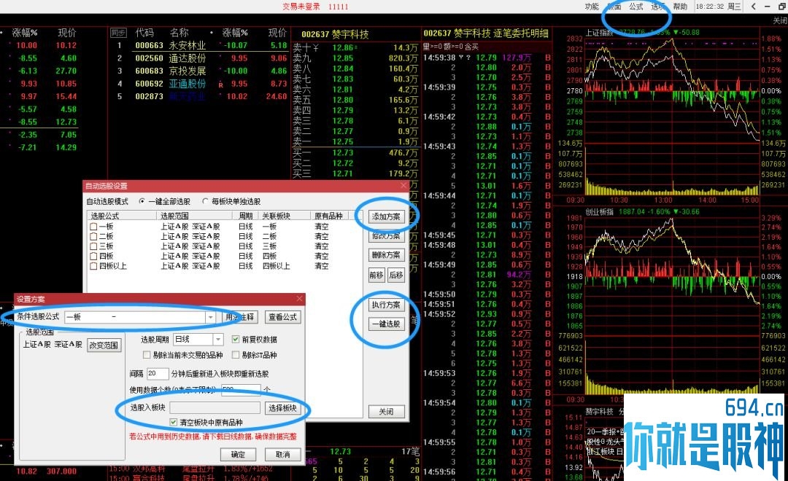Confirm with the 确定 button

click(x=238, y=454)
